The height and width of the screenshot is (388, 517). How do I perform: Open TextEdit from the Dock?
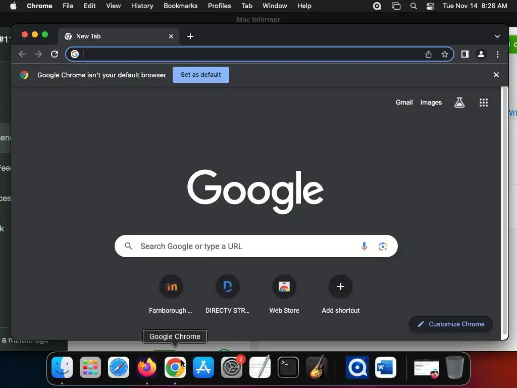click(x=260, y=367)
